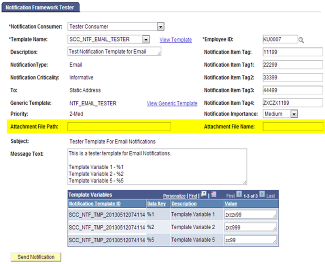Open the View Generic Template link
The height and width of the screenshot is (264, 325).
[x=172, y=103]
